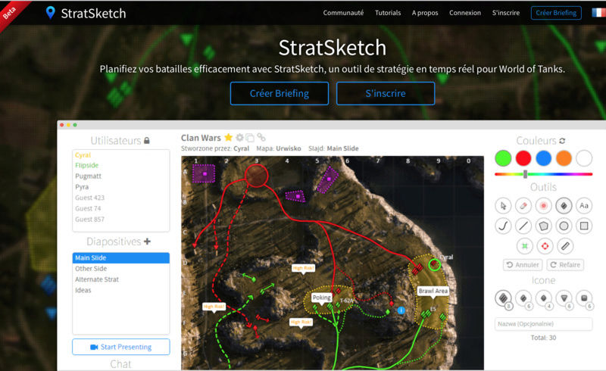
Task: Click user Pyra in the users list
Action: pos(82,187)
